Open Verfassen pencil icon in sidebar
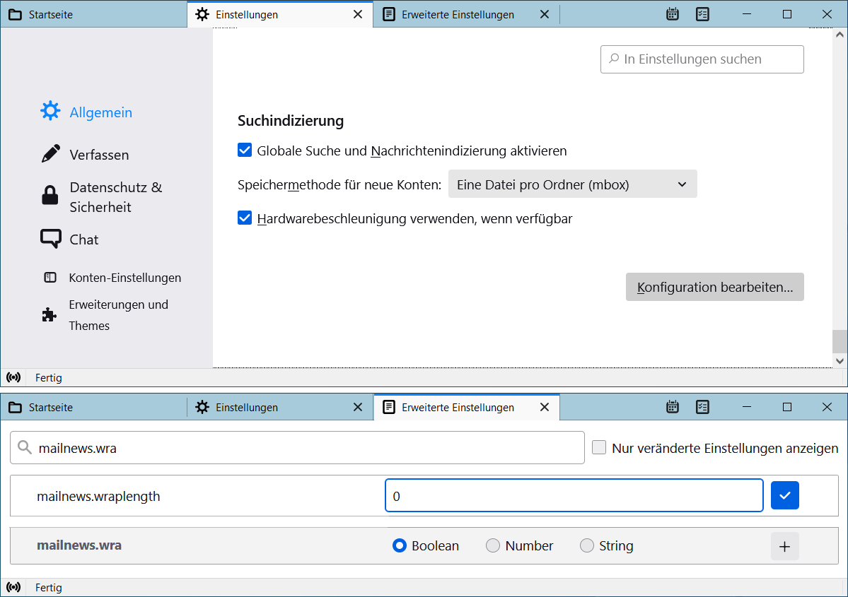This screenshot has width=848, height=597. pos(50,154)
